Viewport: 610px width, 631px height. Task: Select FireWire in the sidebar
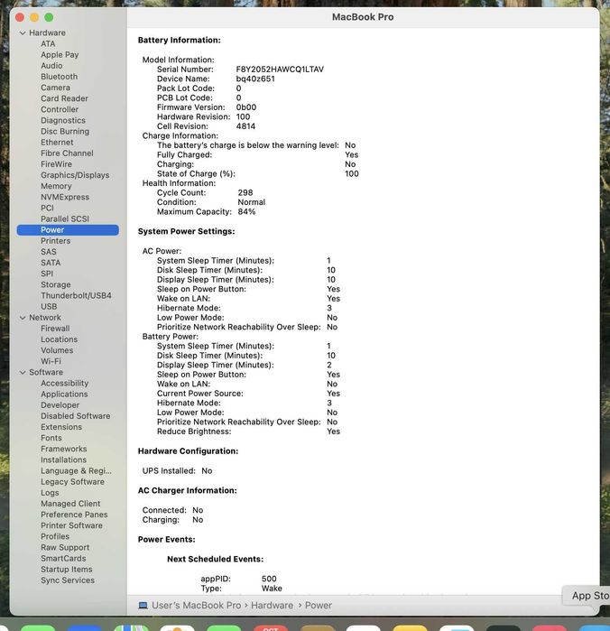[x=56, y=164]
